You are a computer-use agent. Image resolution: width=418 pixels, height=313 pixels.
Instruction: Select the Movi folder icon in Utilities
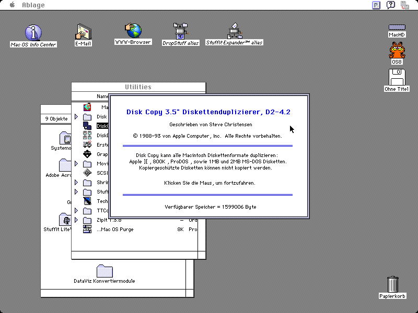click(x=87, y=164)
